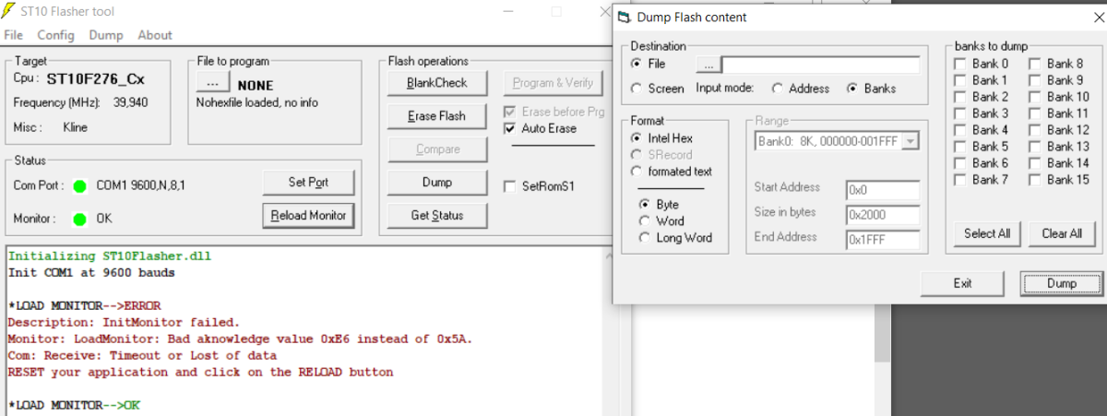The width and height of the screenshot is (1107, 416).
Task: Check Bank 11 to dump
Action: click(x=1035, y=113)
